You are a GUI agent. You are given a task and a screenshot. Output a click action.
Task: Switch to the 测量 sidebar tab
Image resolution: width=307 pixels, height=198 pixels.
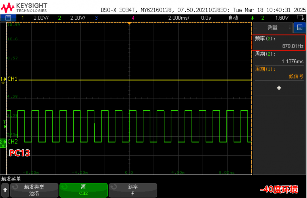coord(272,28)
